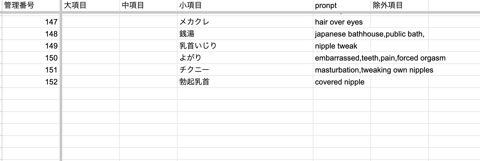This screenshot has height=161, width=480.
Task: Select the cell containing number 147
Action: pos(31,22)
